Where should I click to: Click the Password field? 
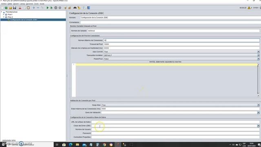coord(175,133)
